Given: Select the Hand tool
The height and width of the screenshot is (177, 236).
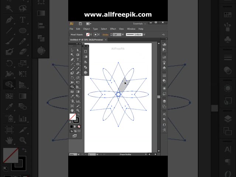Looking at the screenshot, I should pyautogui.click(x=72, y=111).
